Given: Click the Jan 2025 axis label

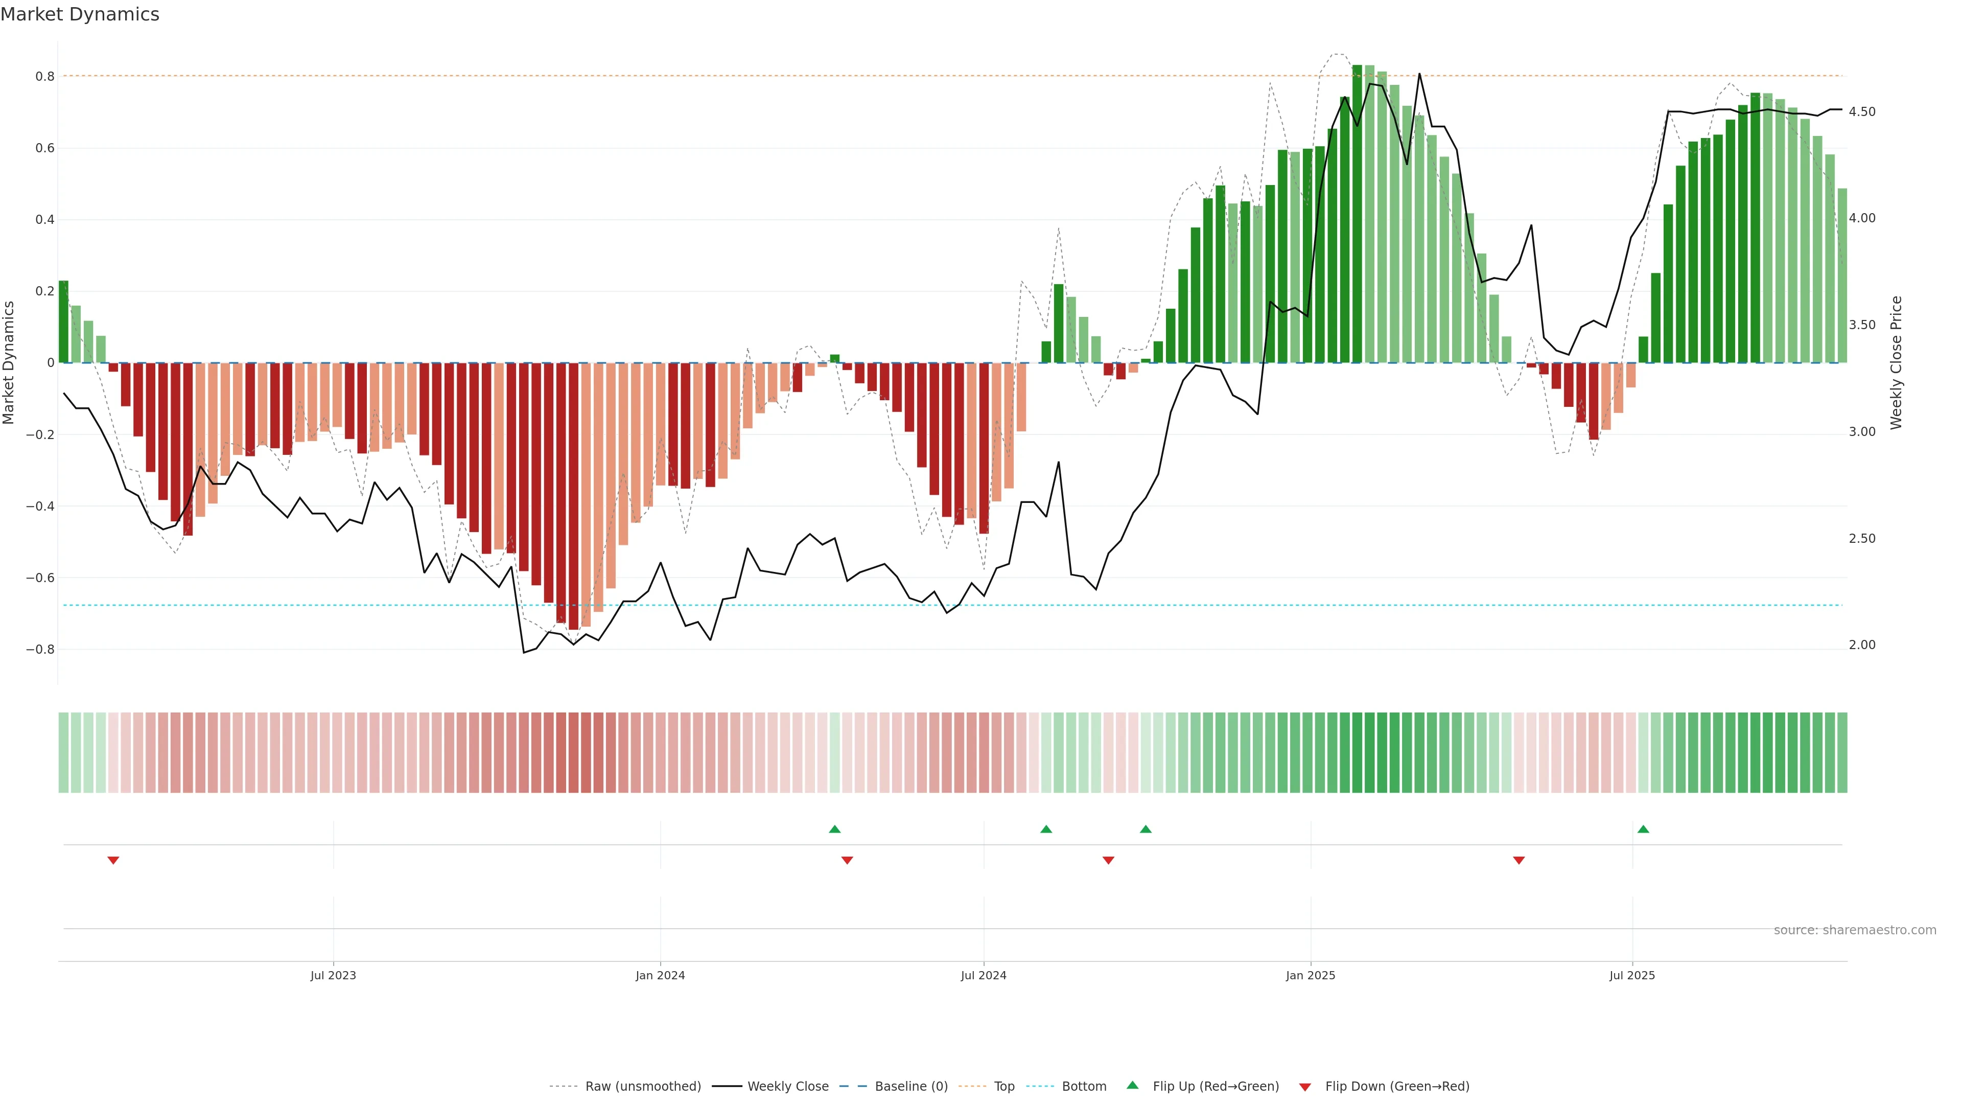Looking at the screenshot, I should coord(1310,975).
